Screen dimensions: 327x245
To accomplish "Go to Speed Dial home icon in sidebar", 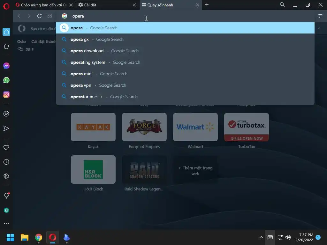I will [6, 32].
